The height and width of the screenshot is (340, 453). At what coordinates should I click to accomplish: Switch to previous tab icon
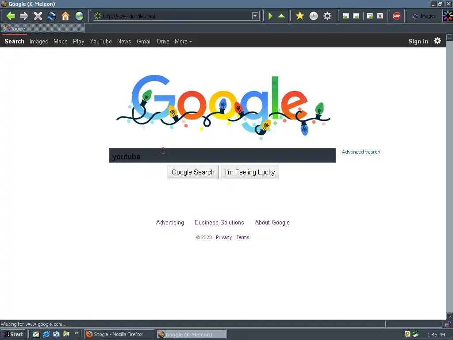pyautogui.click(x=346, y=16)
